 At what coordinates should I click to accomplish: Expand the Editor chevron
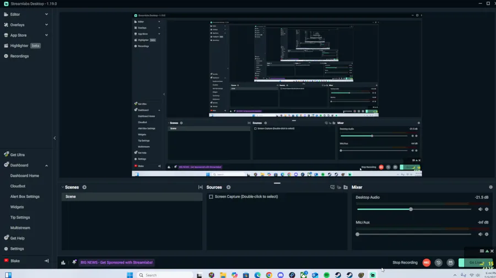pyautogui.click(x=46, y=14)
